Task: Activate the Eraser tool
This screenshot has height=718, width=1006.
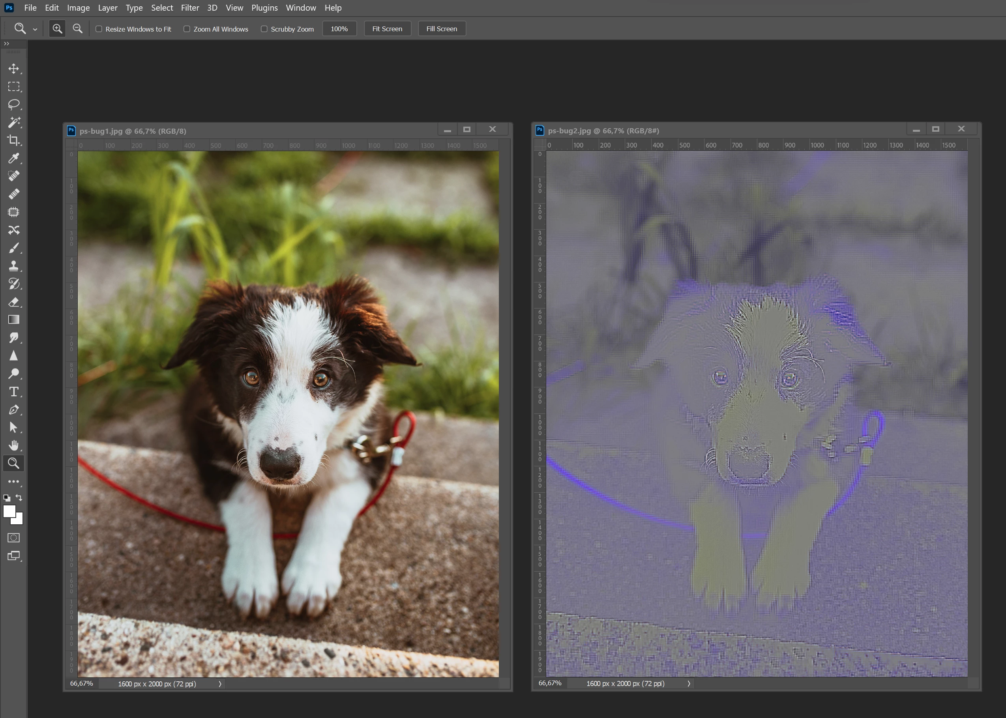Action: 14,302
